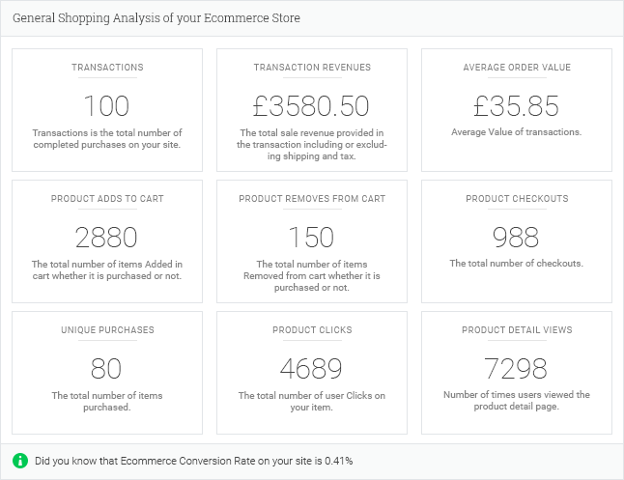Click the 988 checkouts number
Image resolution: width=624 pixels, height=480 pixels.
(x=517, y=236)
